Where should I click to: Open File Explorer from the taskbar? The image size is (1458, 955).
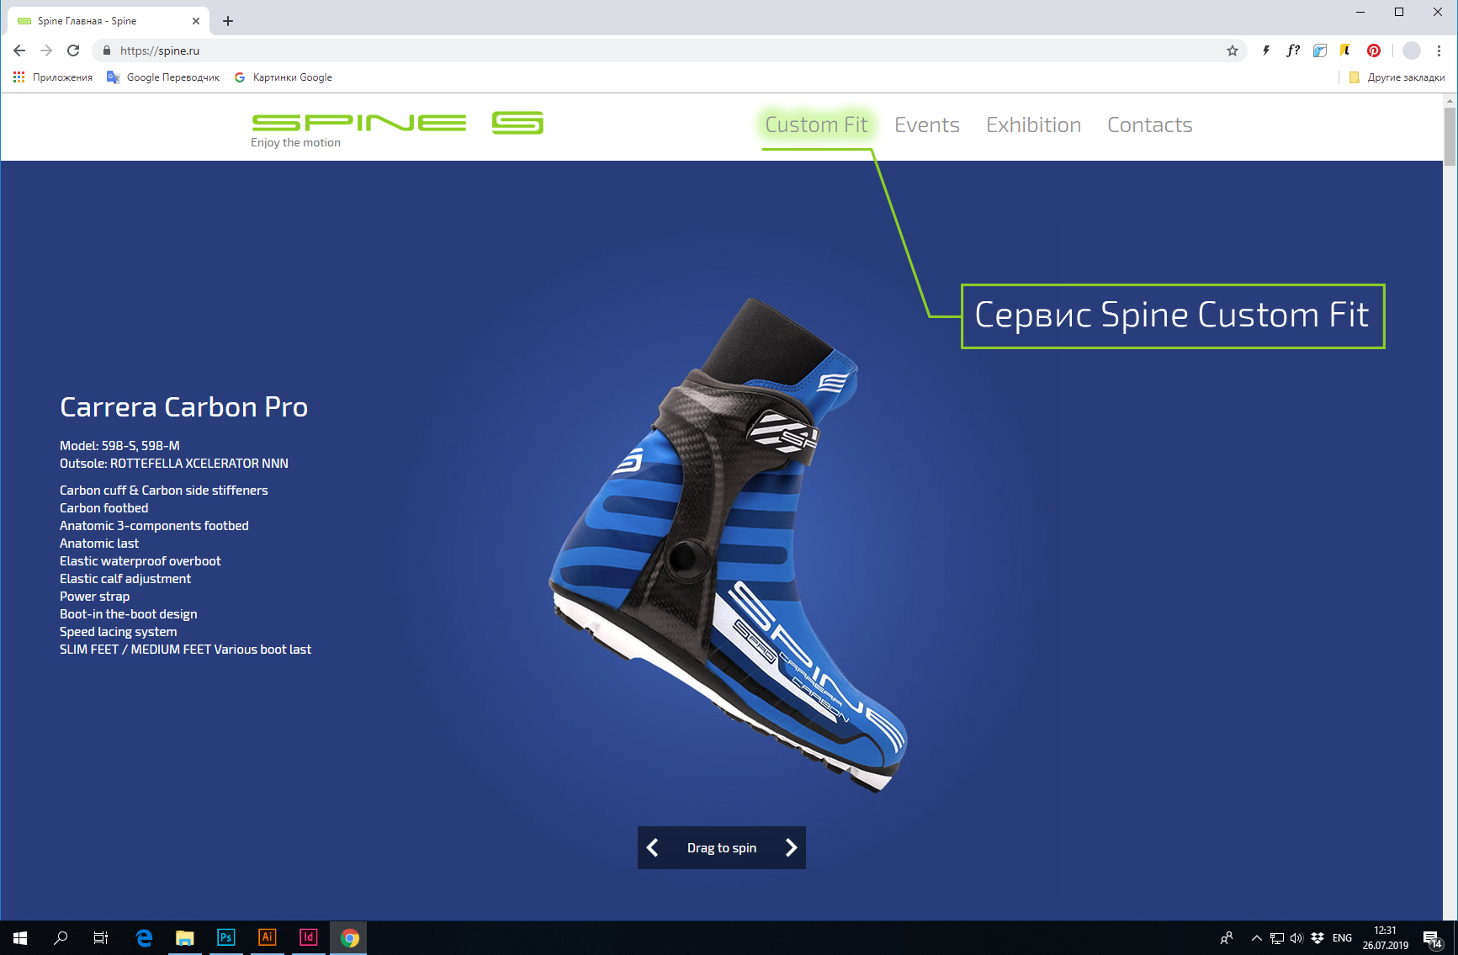185,937
